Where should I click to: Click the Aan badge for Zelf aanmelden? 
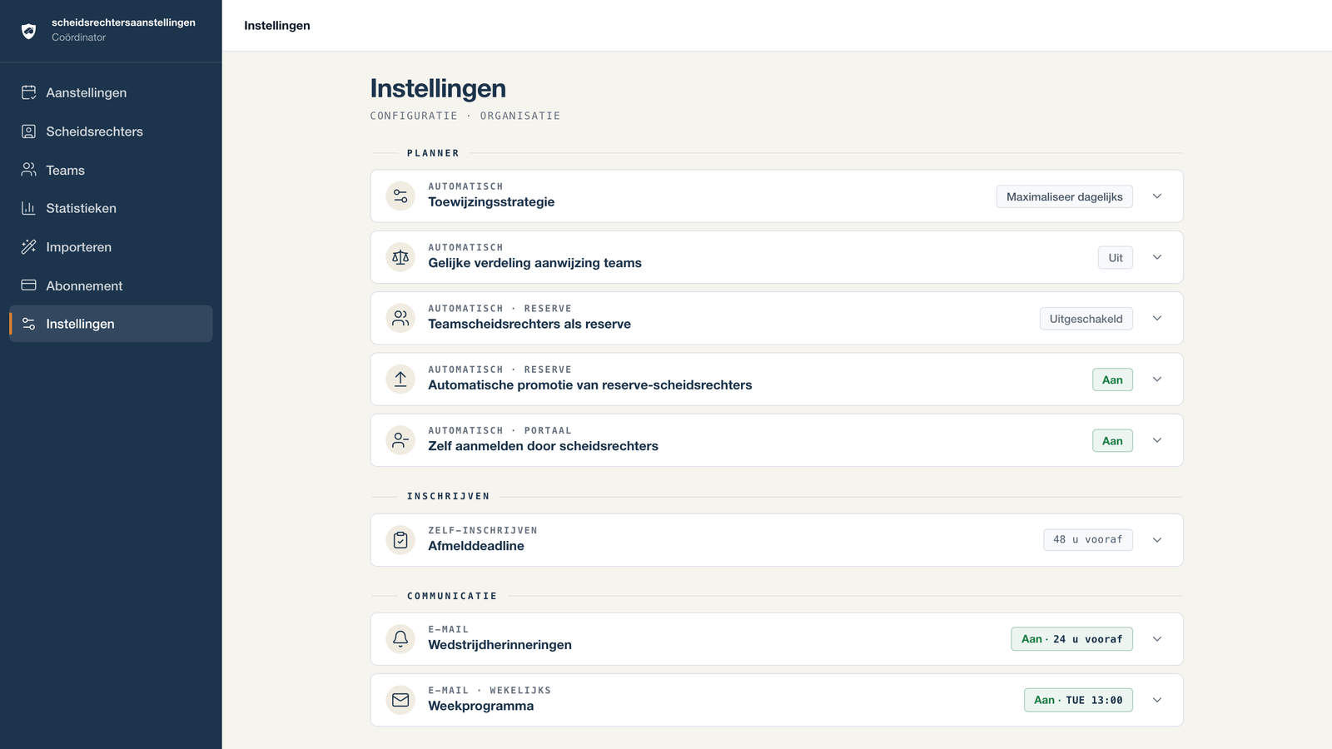[1112, 441]
